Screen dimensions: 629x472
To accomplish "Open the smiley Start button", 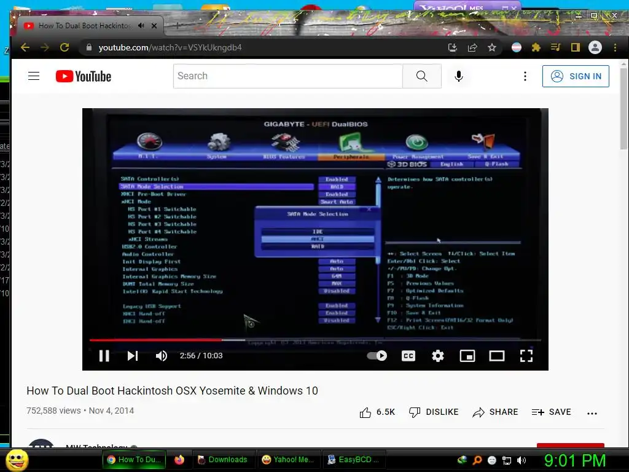I will pyautogui.click(x=17, y=460).
